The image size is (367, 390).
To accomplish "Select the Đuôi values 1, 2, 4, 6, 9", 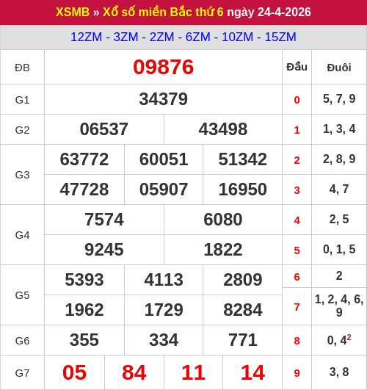I will 339,306.
